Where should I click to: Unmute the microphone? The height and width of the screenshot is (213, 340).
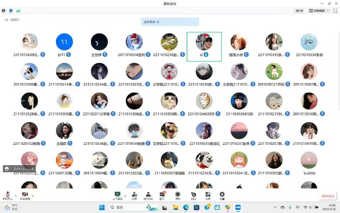pos(8,195)
